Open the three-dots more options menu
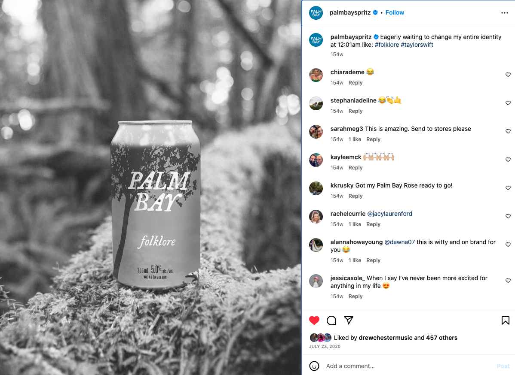The image size is (515, 375). (505, 13)
